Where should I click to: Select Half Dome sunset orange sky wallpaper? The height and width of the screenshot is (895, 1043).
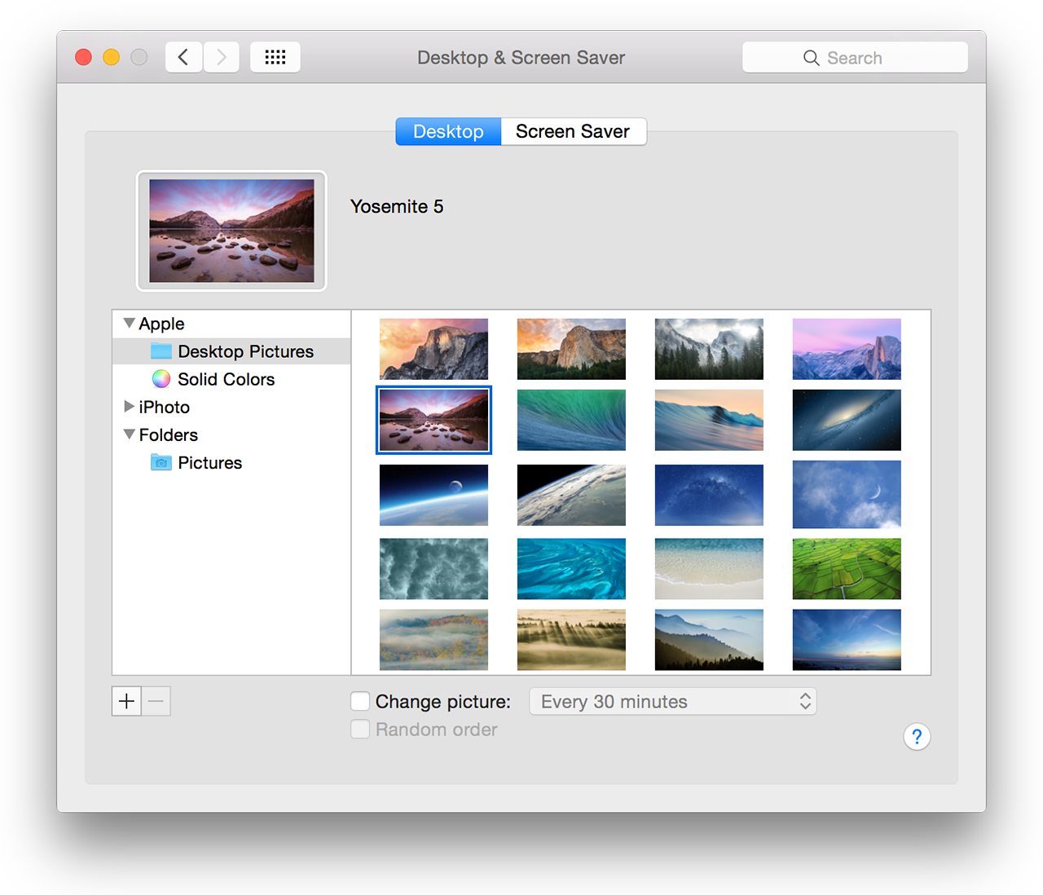pyautogui.click(x=433, y=349)
